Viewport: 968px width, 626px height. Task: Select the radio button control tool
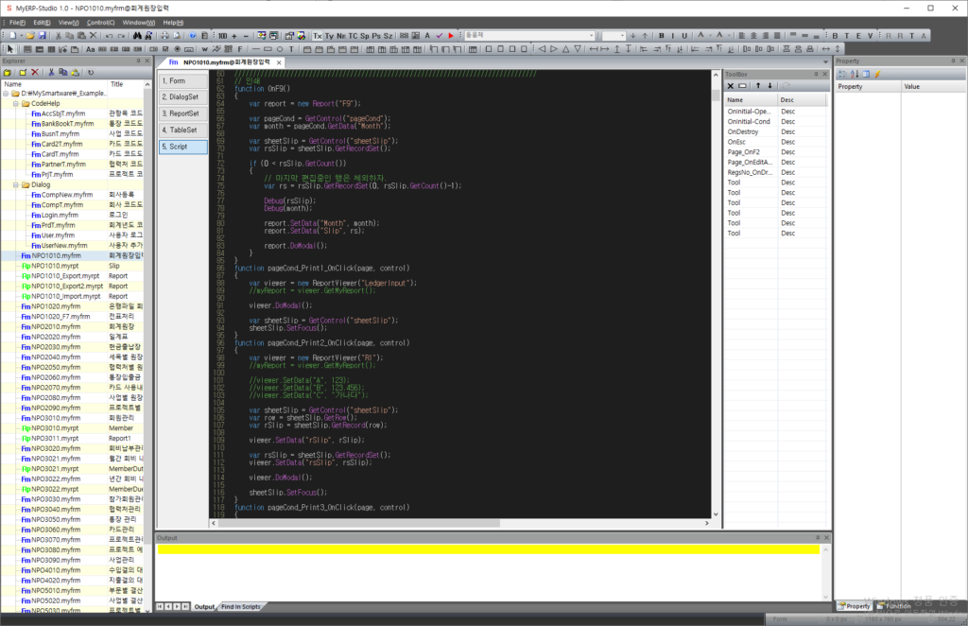click(x=177, y=49)
